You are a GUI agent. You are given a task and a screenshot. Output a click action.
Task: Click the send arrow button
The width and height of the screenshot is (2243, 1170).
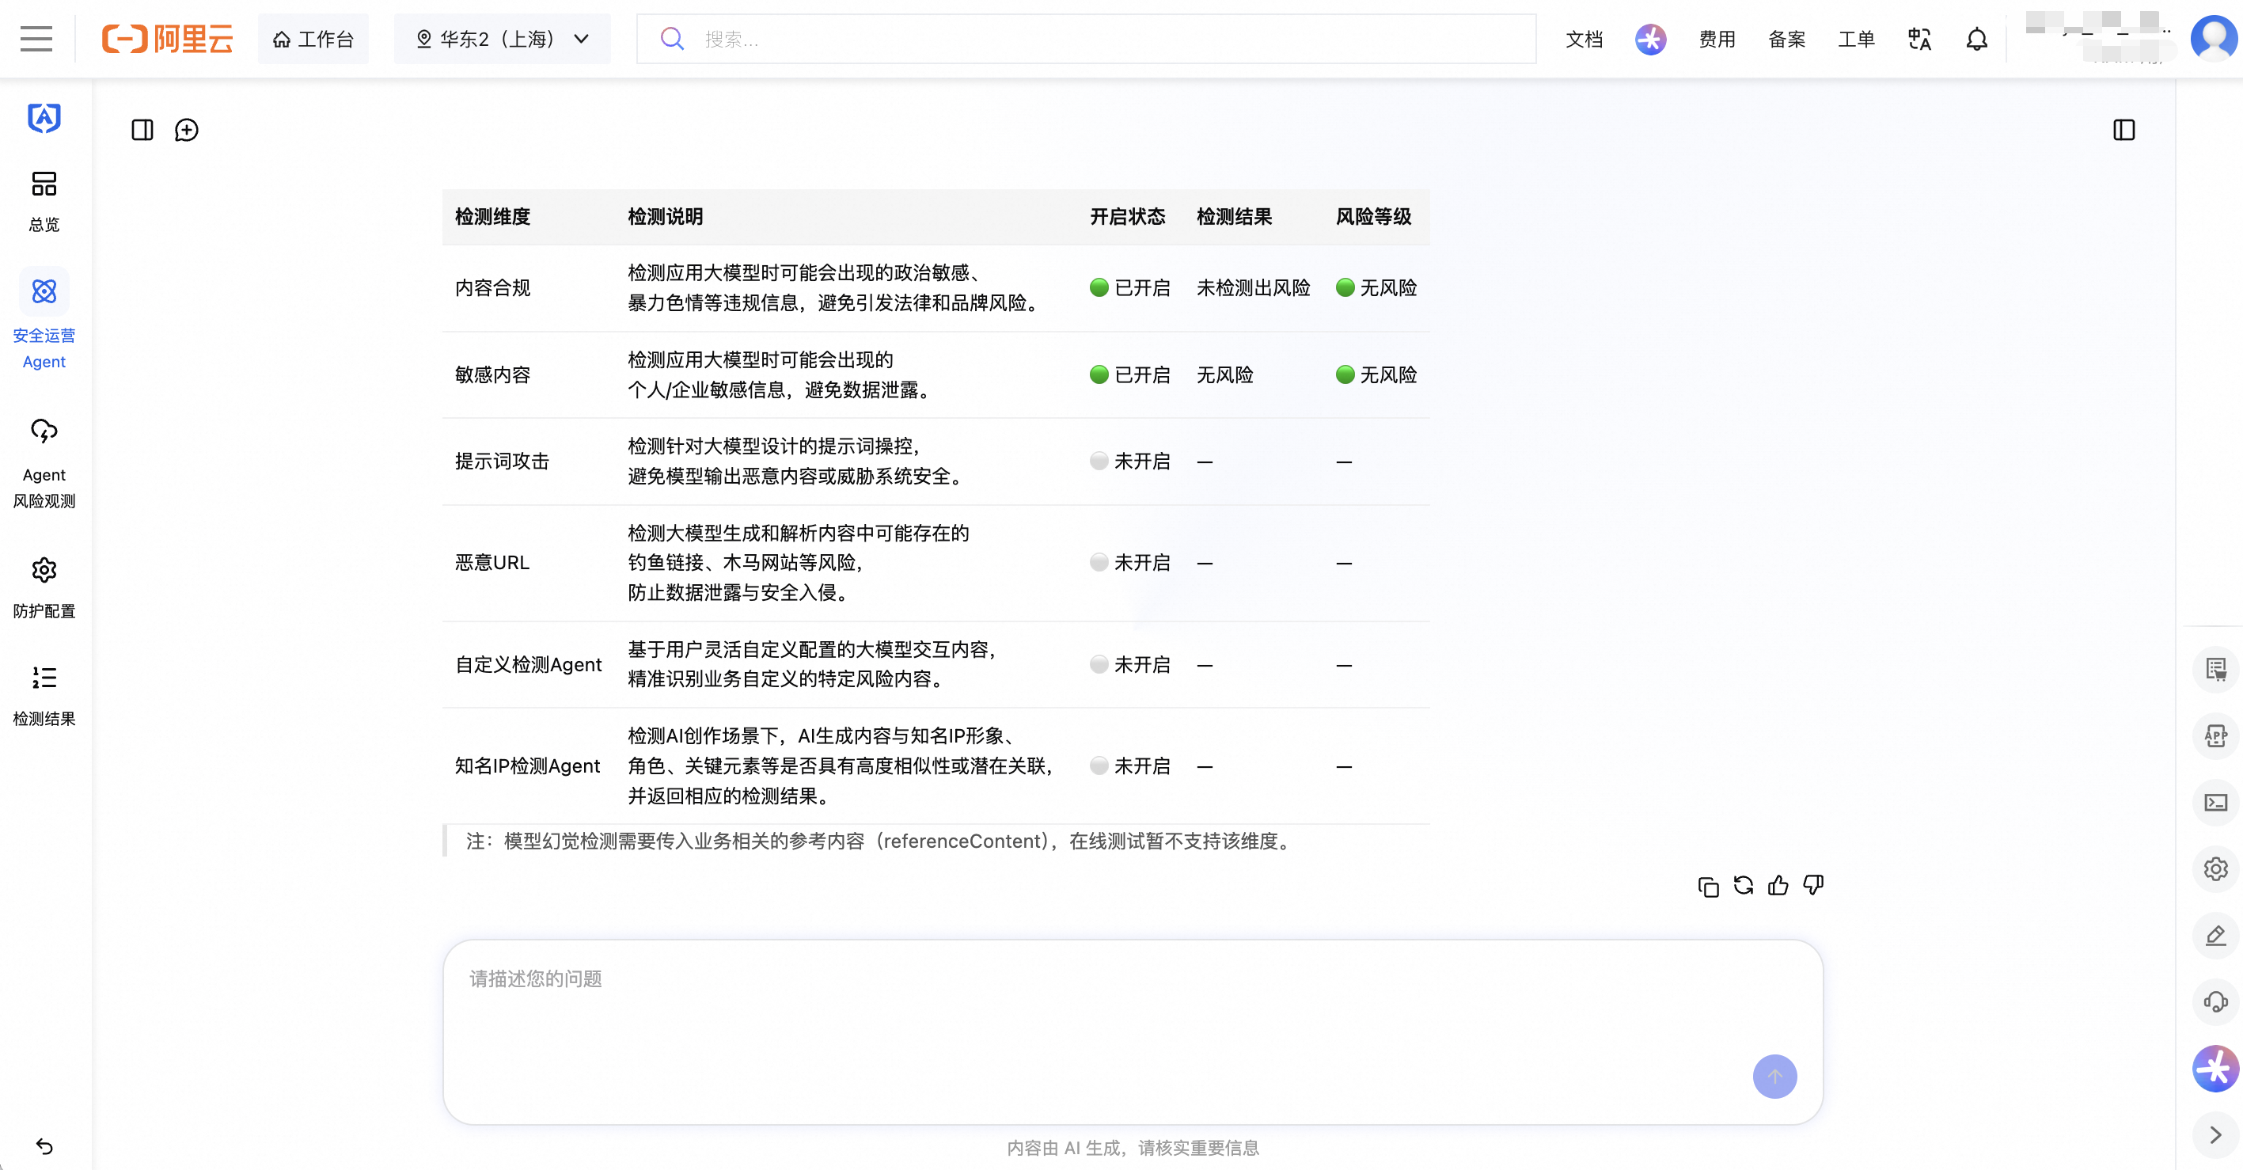coord(1774,1076)
